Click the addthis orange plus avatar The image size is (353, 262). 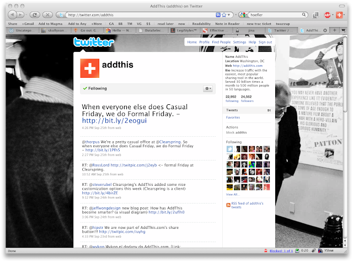[x=89, y=68]
